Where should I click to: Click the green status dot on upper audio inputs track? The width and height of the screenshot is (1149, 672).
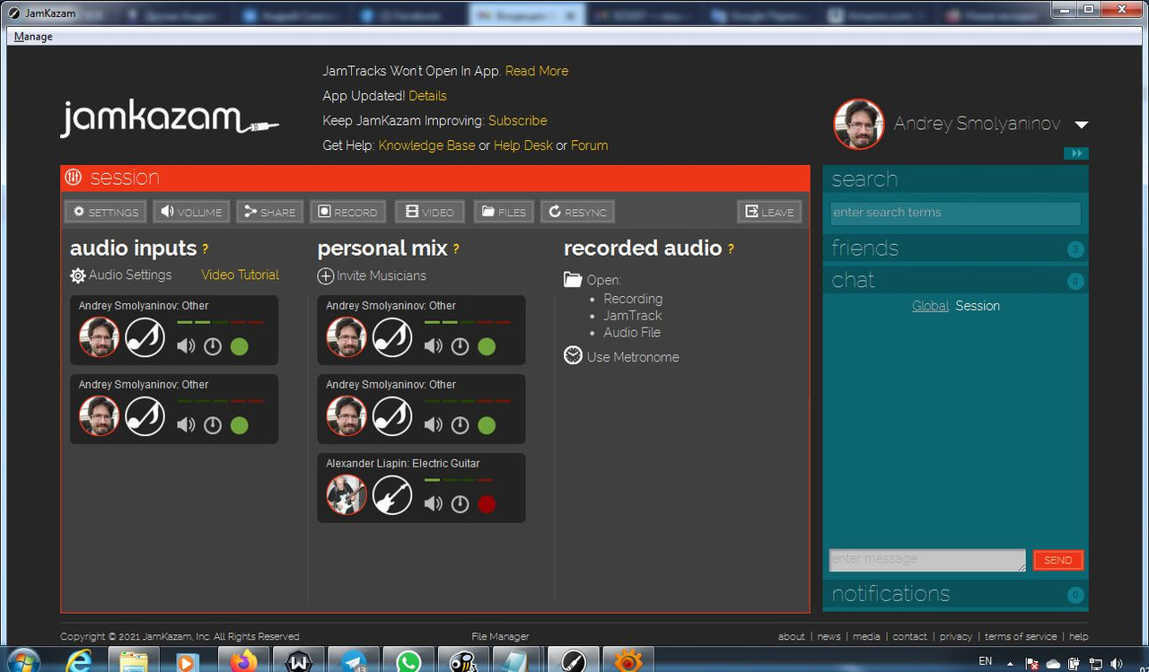pyautogui.click(x=239, y=346)
